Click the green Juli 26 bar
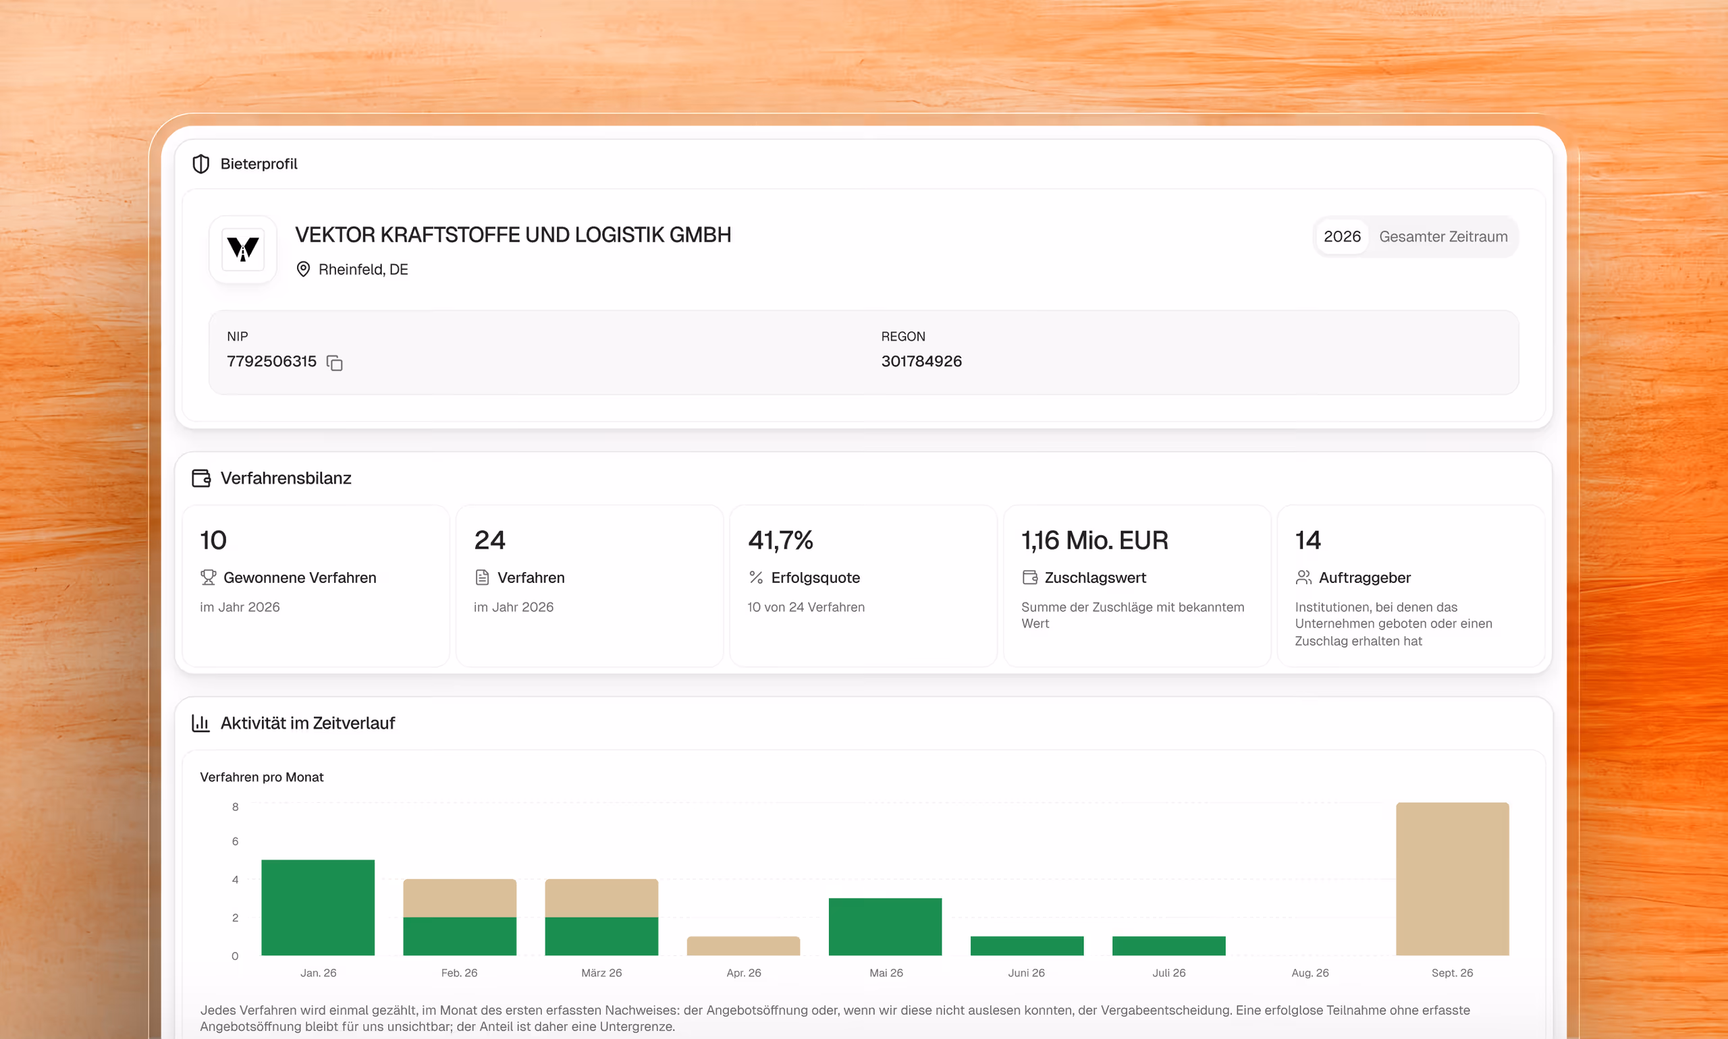 tap(1169, 946)
